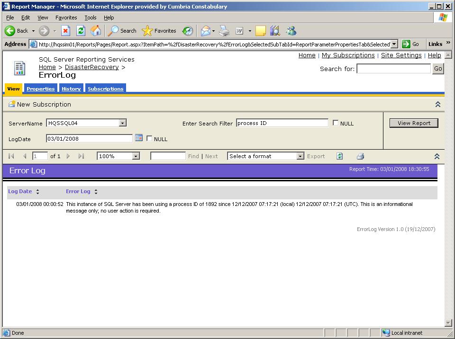Tick the LogDate NULL checkbox
Image resolution: width=455 pixels, height=339 pixels.
point(149,138)
